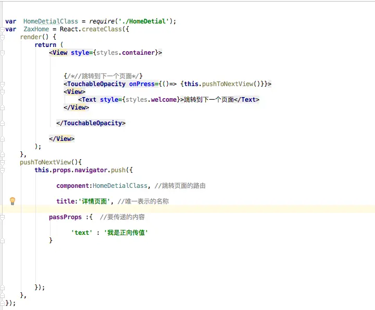Click the '详情页面' string
This screenshot has height=310, width=375.
(94, 201)
